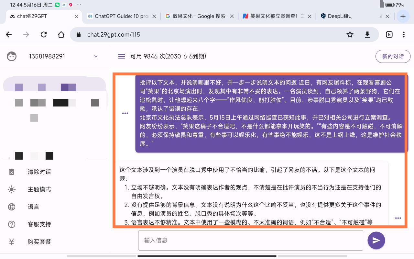Expand account dropdown next to 13581988291
This screenshot has width=414, height=259.
(x=96, y=56)
